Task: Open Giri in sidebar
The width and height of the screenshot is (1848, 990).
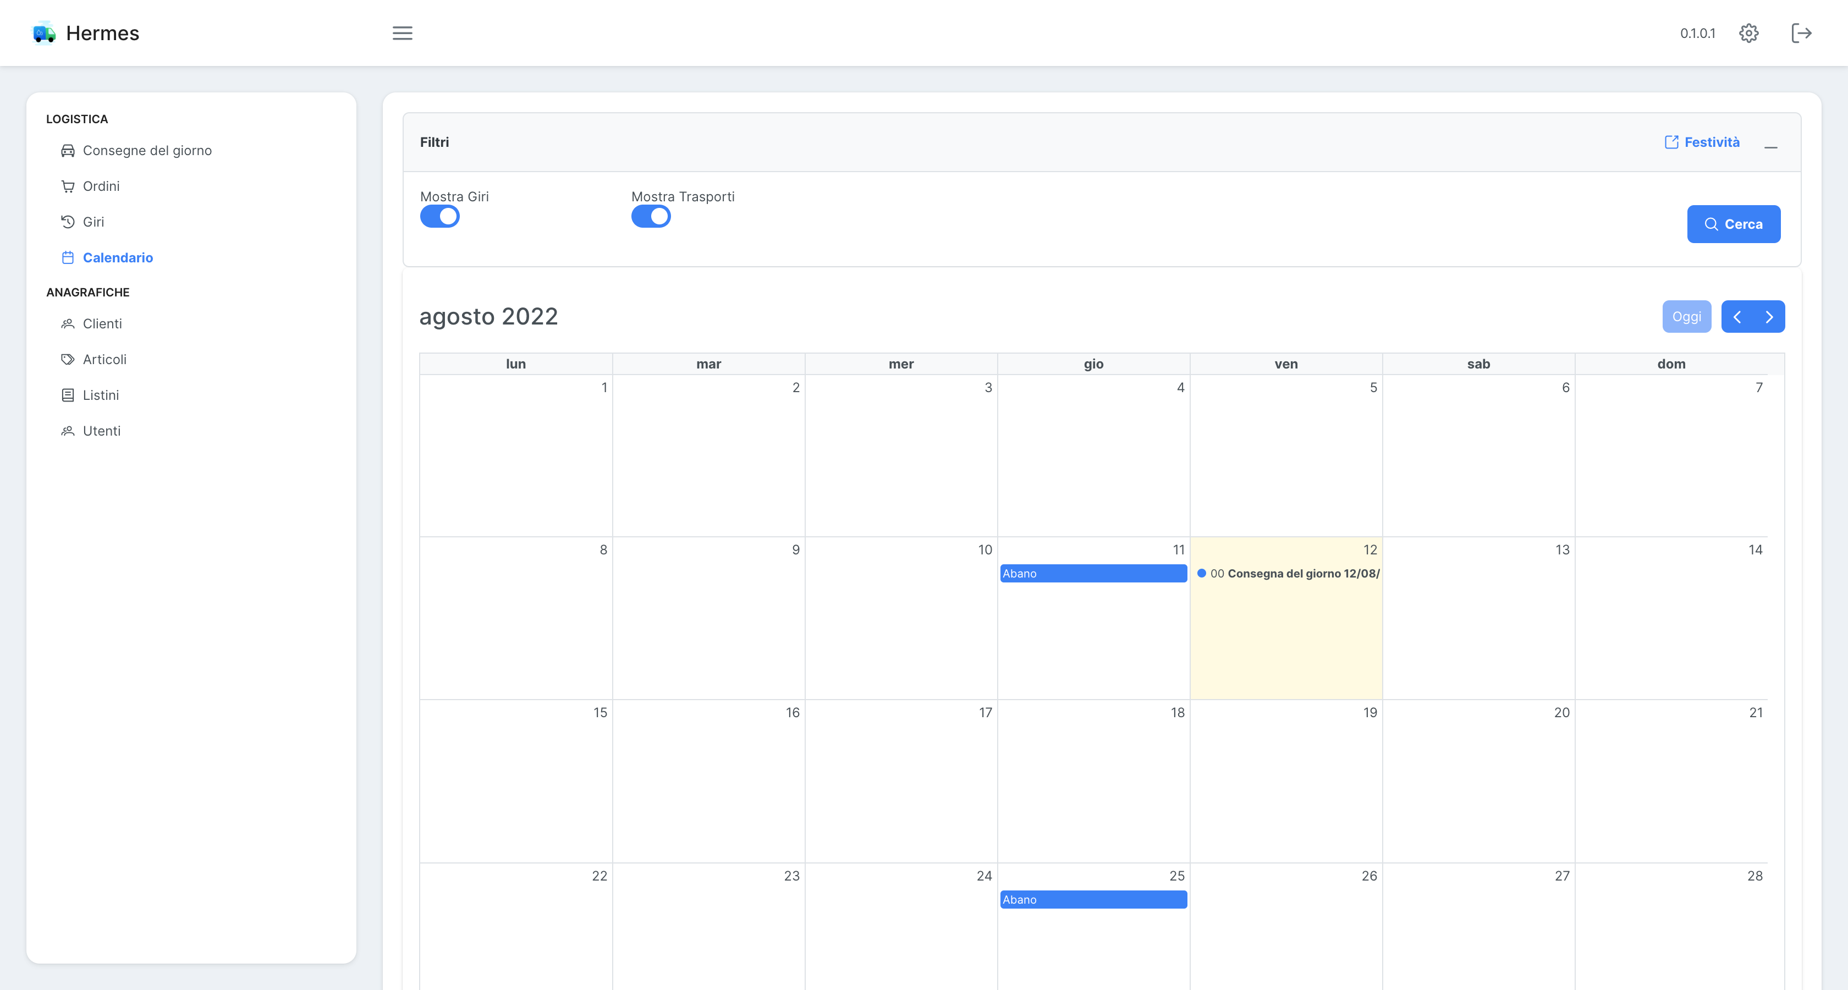Action: [x=94, y=222]
